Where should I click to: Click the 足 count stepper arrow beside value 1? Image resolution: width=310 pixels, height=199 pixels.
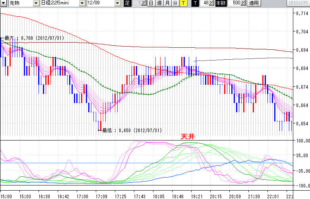(x=144, y=3)
